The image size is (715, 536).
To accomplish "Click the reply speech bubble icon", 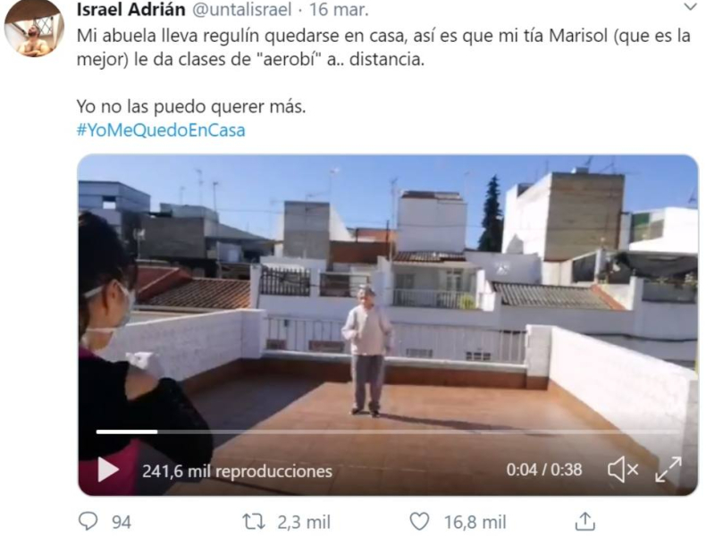I will (x=88, y=521).
